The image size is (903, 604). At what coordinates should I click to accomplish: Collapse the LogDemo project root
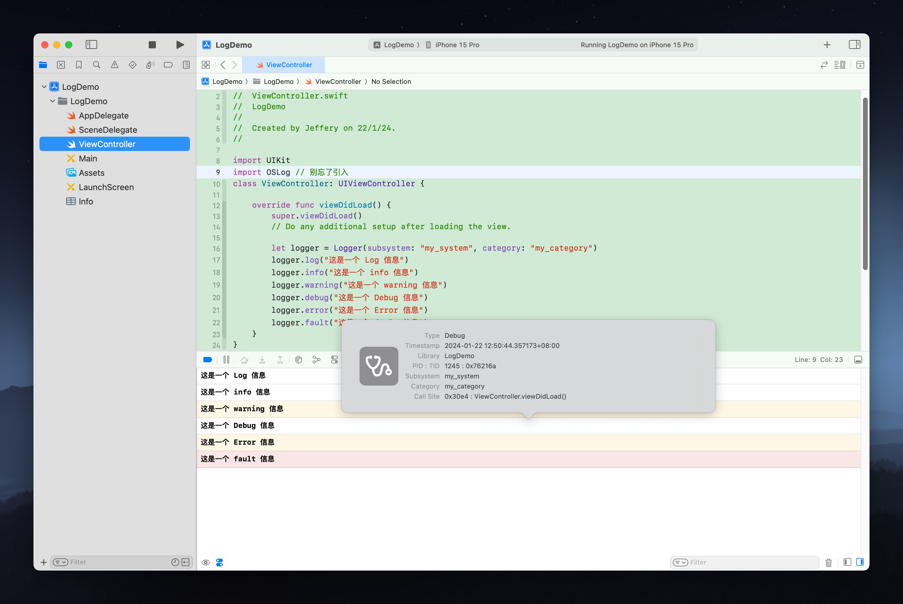[44, 87]
